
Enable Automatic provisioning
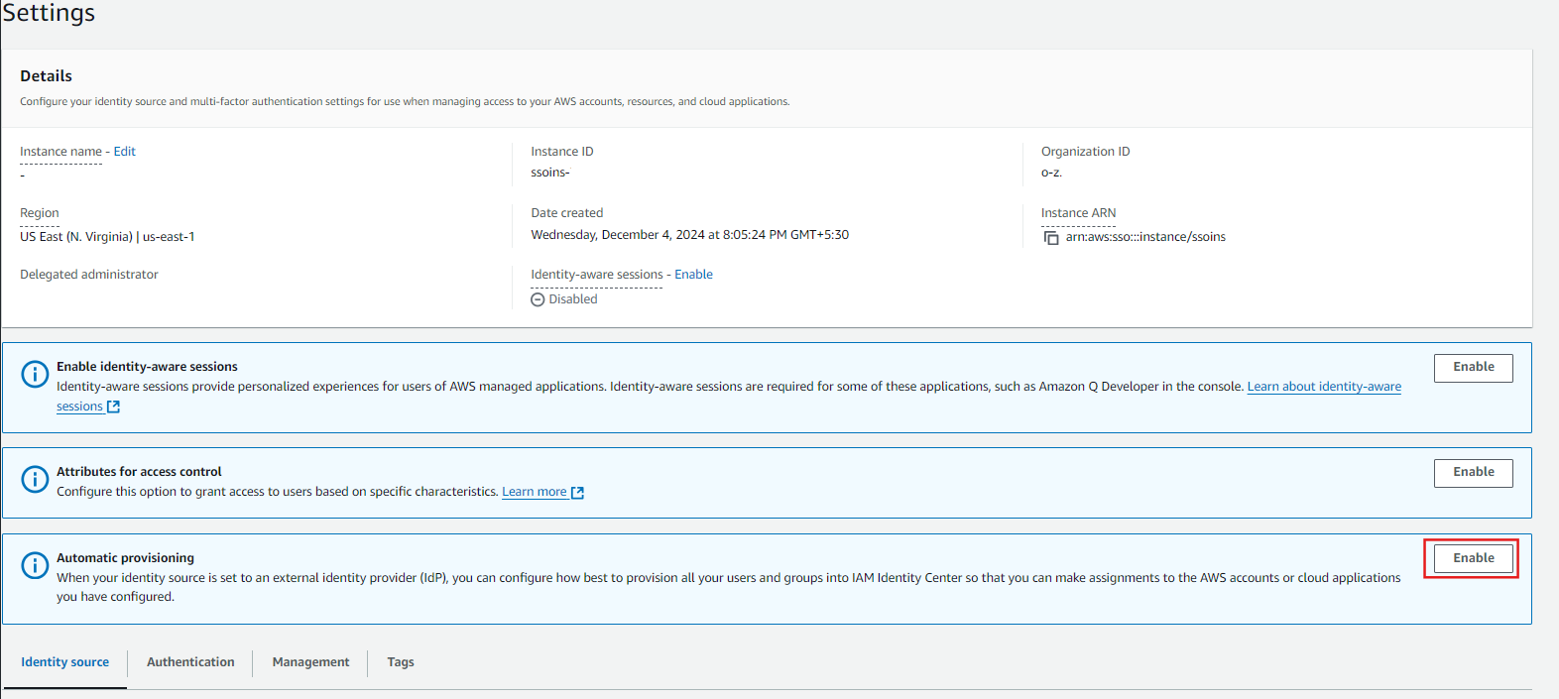[1473, 558]
